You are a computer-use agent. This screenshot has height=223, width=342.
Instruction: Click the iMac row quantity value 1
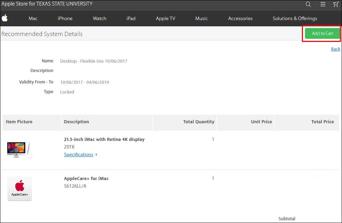213,139
